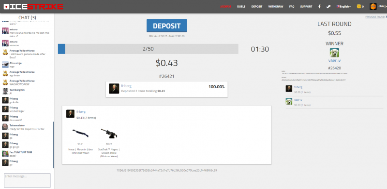
Task: Open the DUELS page
Action: 241,7
